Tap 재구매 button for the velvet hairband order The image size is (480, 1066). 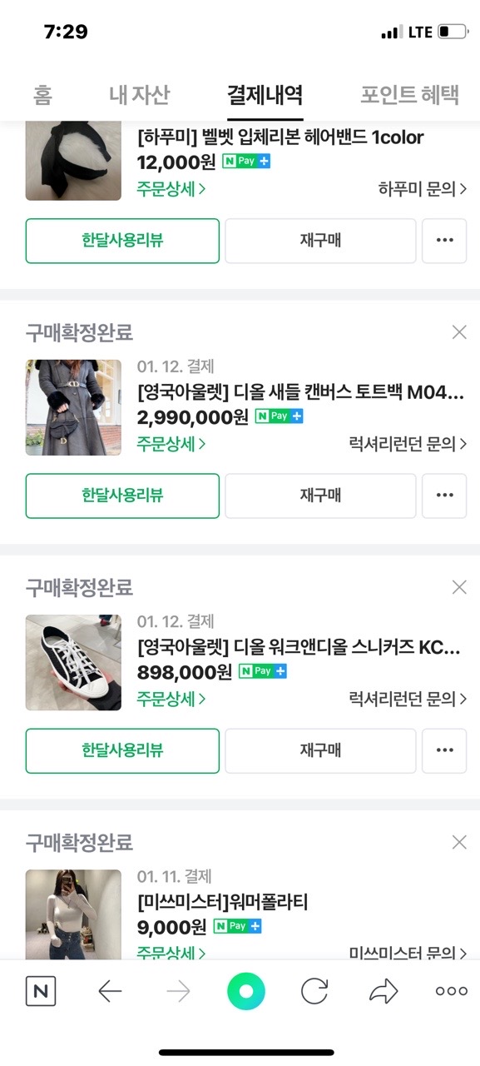click(321, 241)
